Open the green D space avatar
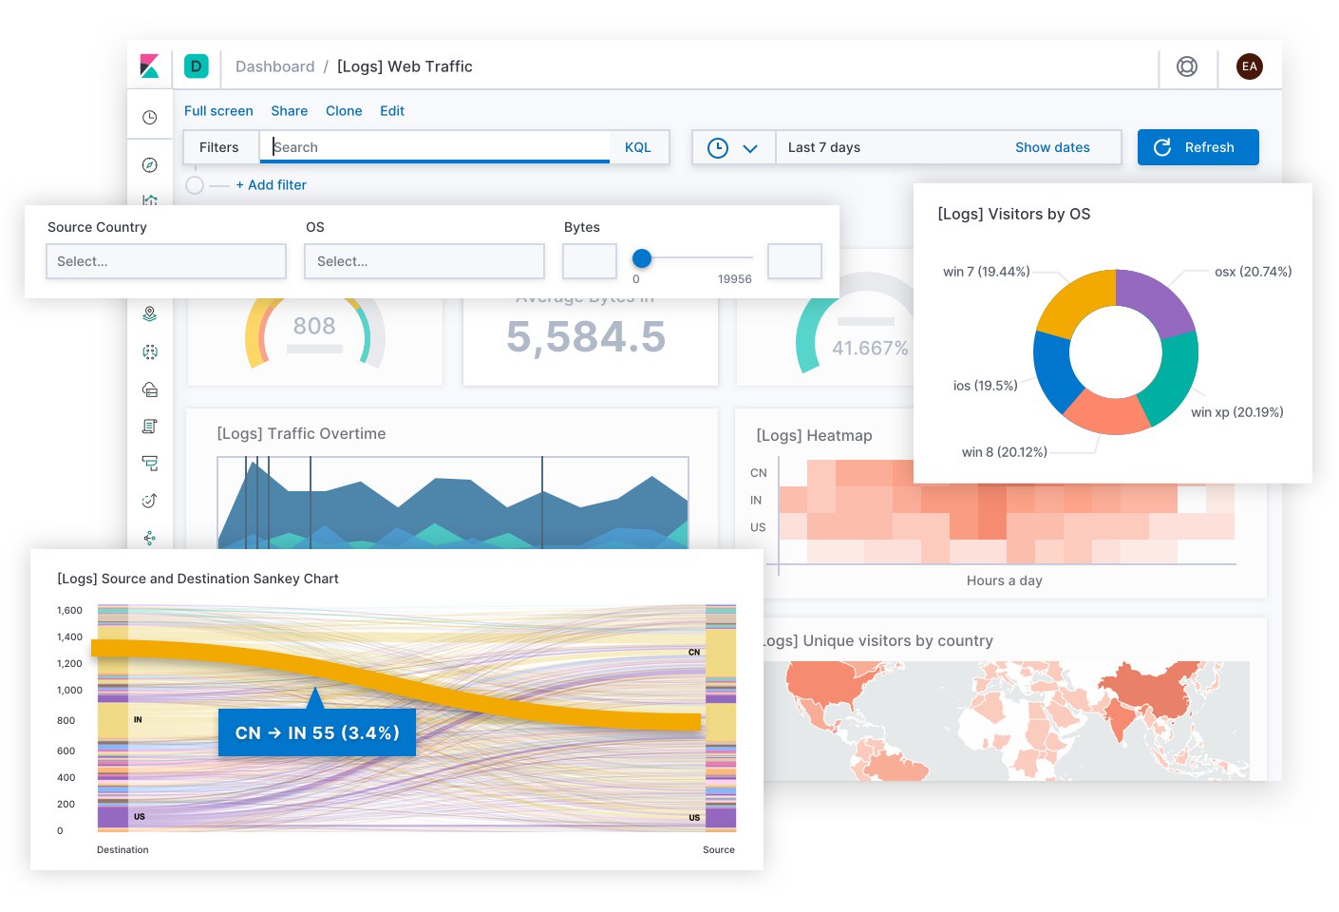 [196, 66]
